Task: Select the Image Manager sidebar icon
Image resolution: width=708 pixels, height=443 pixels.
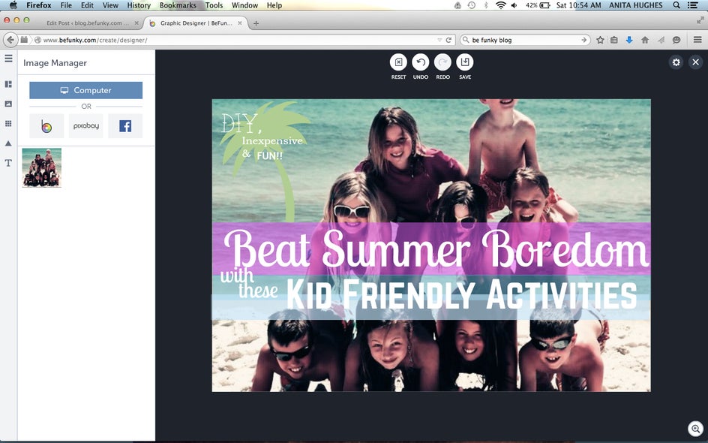Action: click(8, 104)
